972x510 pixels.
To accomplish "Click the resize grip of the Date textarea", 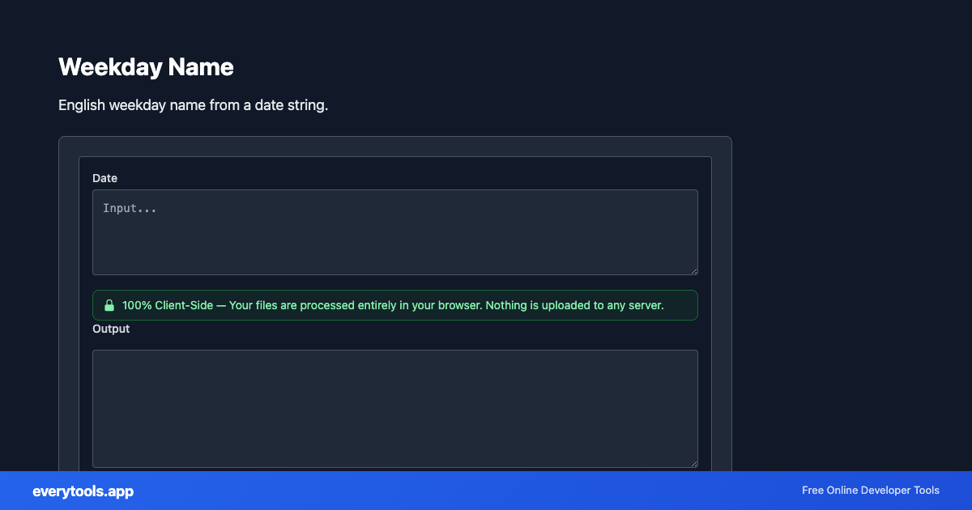I will (694, 270).
